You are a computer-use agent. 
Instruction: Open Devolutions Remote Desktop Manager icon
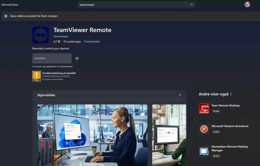pyautogui.click(x=204, y=151)
